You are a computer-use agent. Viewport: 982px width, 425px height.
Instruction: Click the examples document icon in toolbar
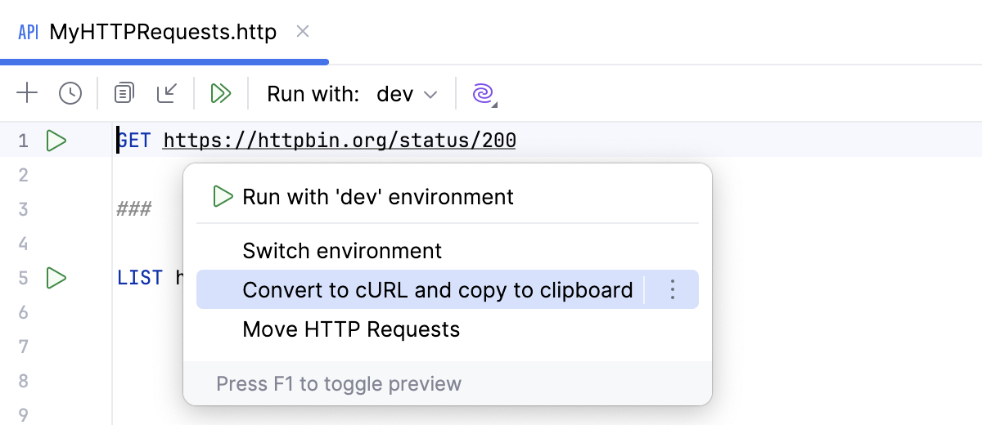(x=124, y=93)
